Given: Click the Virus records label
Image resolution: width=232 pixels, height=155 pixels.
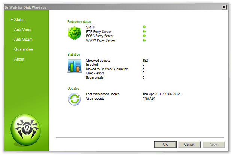Looking at the screenshot, I should tap(95, 99).
